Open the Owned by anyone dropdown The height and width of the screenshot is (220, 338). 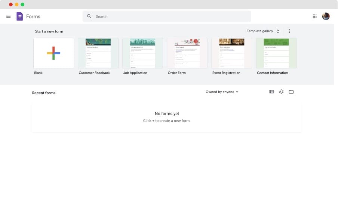pos(222,92)
